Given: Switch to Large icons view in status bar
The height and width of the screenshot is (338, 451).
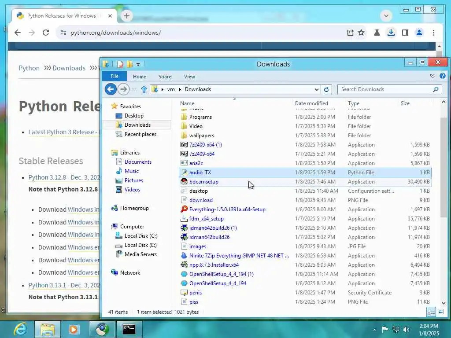Looking at the screenshot, I should pos(440,312).
